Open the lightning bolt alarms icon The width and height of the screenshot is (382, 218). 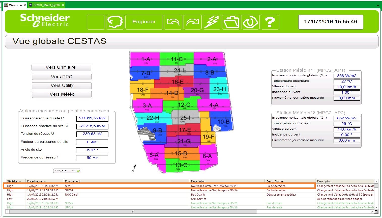click(212, 22)
